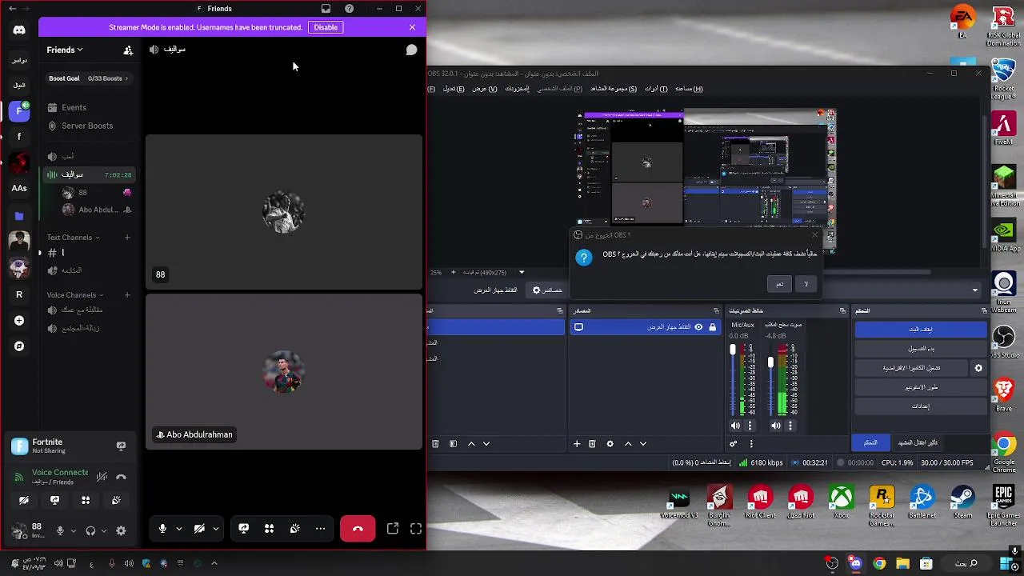Open the OBS View (V) menu
Image resolution: width=1024 pixels, height=576 pixels.
point(485,89)
